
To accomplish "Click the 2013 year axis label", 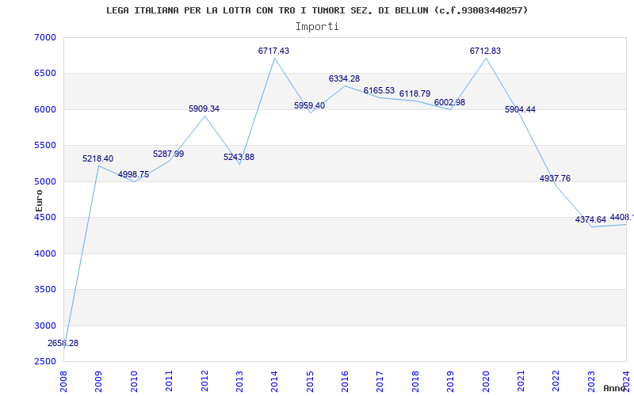I will coord(240,381).
